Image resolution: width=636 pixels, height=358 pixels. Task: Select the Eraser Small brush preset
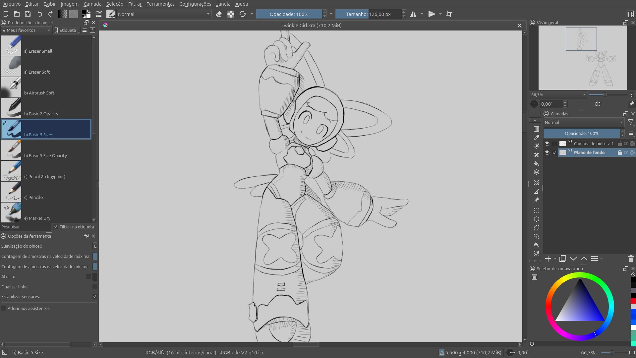point(46,46)
